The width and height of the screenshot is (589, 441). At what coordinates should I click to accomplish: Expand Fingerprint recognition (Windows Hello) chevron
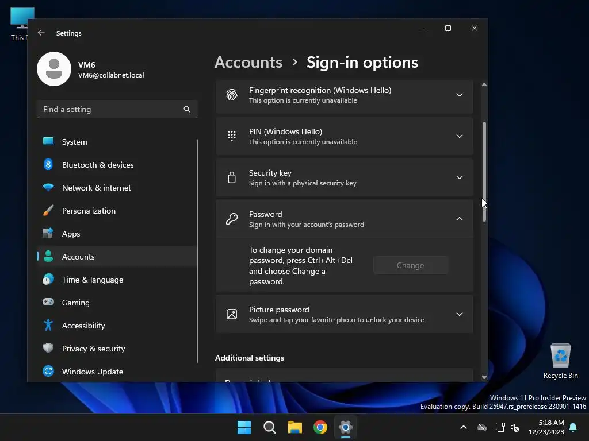460,95
